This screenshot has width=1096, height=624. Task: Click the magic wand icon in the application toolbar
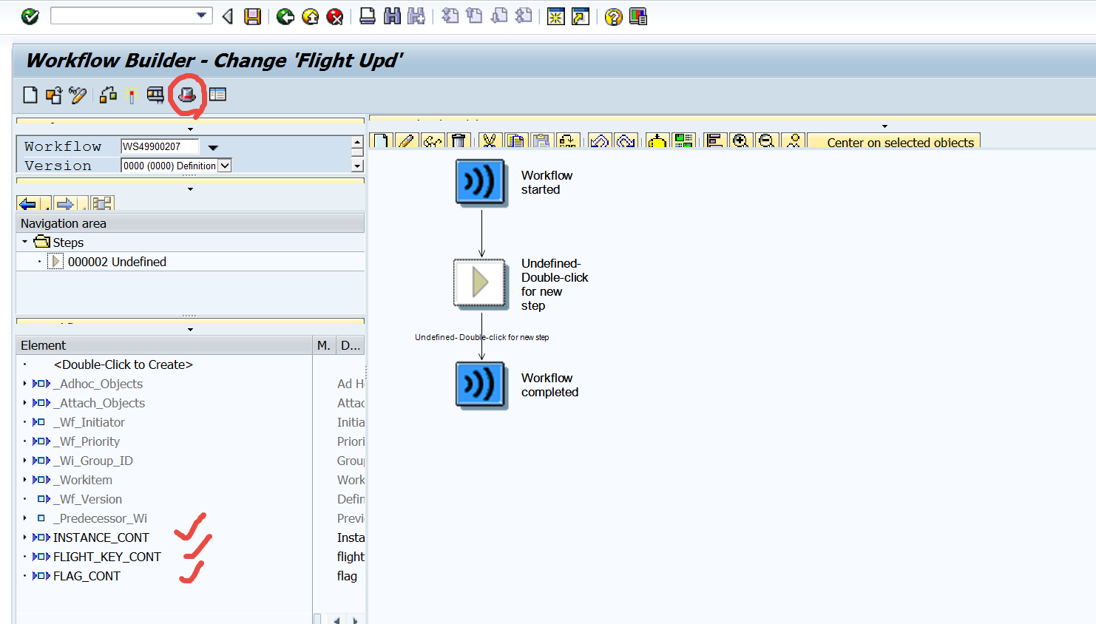click(x=132, y=95)
